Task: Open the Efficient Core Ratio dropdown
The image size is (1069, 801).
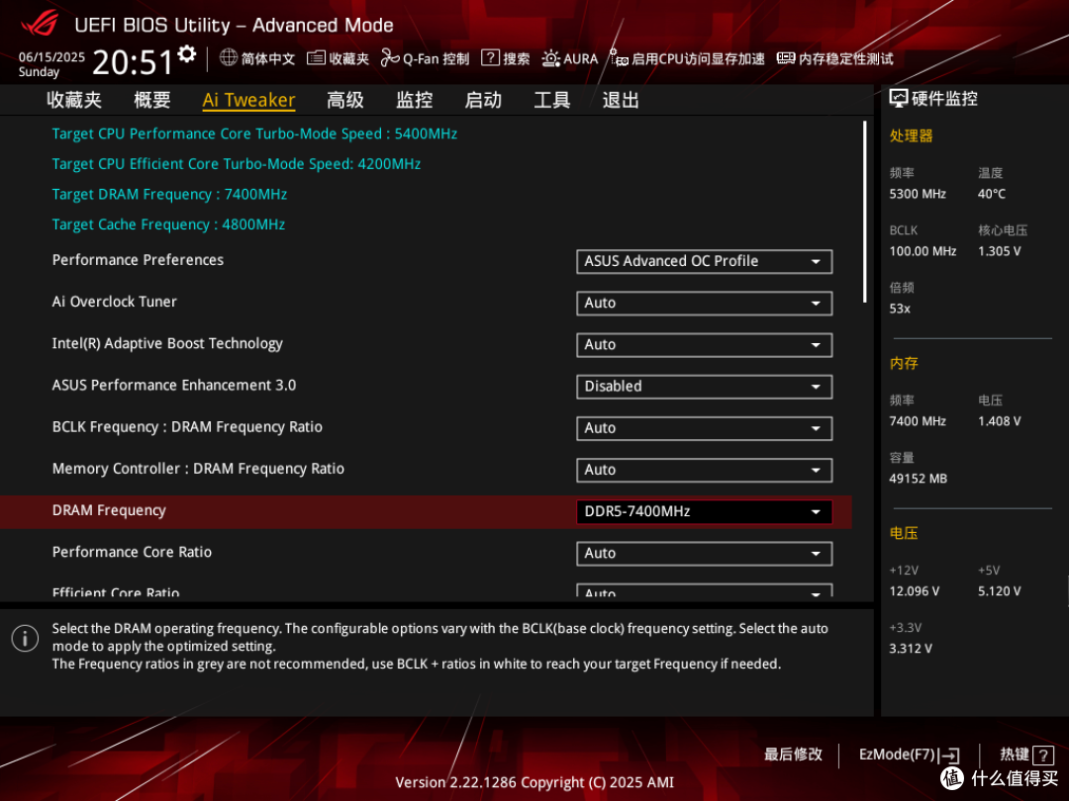Action: pyautogui.click(x=705, y=590)
